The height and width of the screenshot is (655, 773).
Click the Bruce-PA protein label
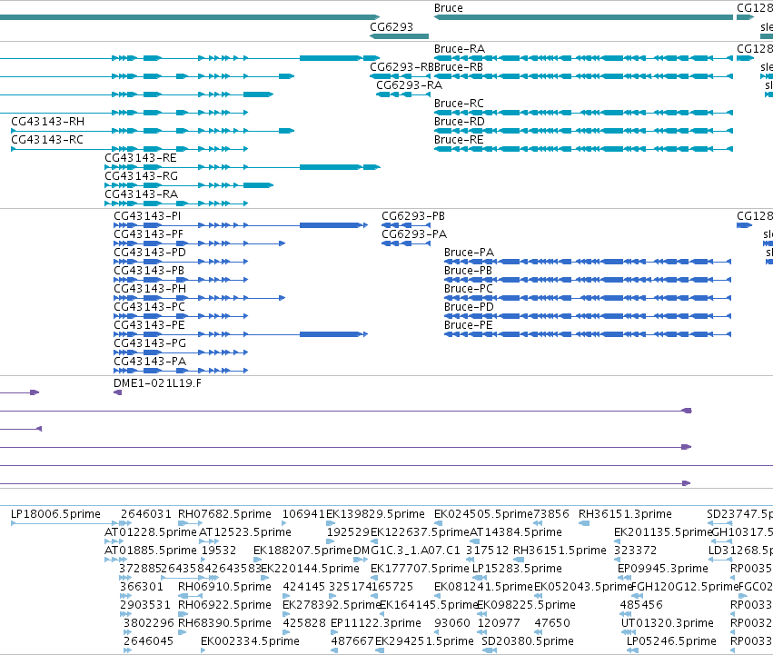click(x=469, y=253)
